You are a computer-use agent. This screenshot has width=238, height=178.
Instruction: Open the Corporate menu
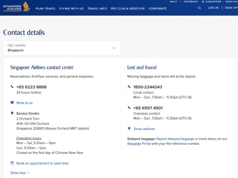(x=158, y=9)
